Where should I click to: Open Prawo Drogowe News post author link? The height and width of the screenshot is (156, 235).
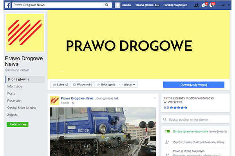[77, 98]
